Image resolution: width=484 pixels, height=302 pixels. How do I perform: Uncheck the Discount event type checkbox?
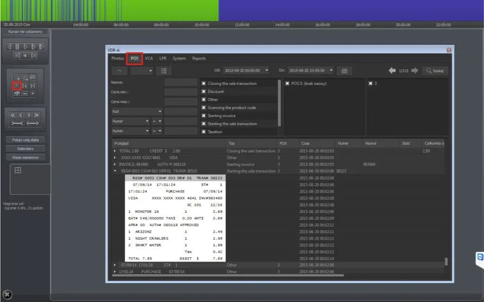coord(204,92)
